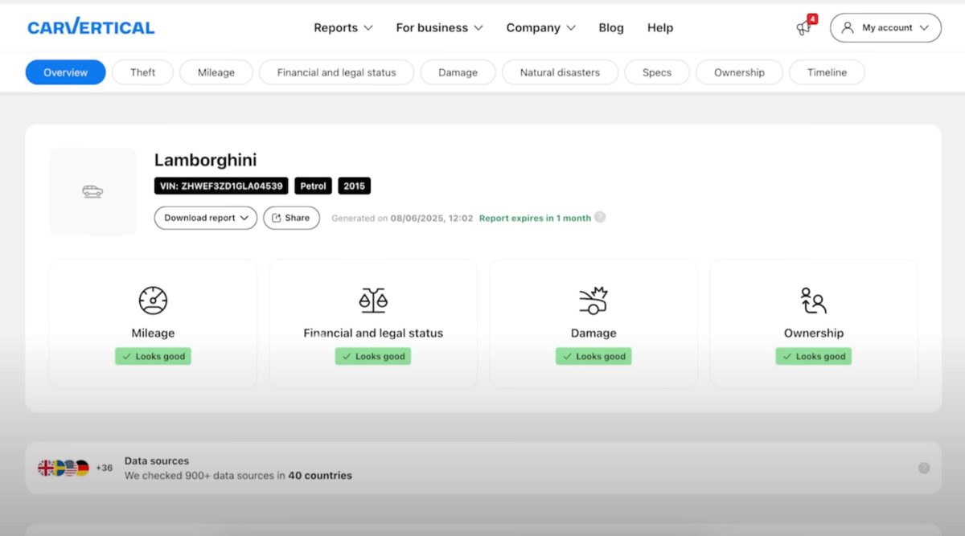Click the Damage car crash icon
The height and width of the screenshot is (536, 965).
(x=593, y=301)
